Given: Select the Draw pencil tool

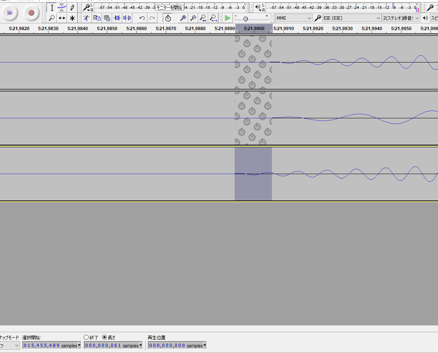Looking at the screenshot, I should (x=72, y=7).
